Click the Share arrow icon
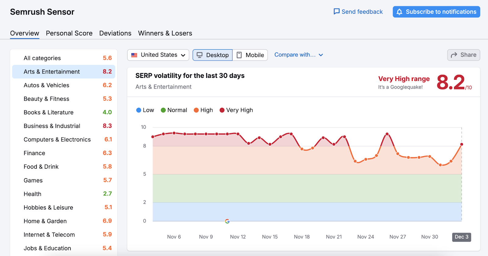Screen dimensions: 488x256 [x=454, y=55]
